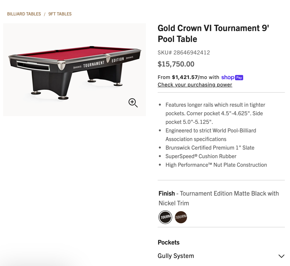This screenshot has height=266, width=290.
Task: Click the Shop Pay logo
Action: (232, 77)
